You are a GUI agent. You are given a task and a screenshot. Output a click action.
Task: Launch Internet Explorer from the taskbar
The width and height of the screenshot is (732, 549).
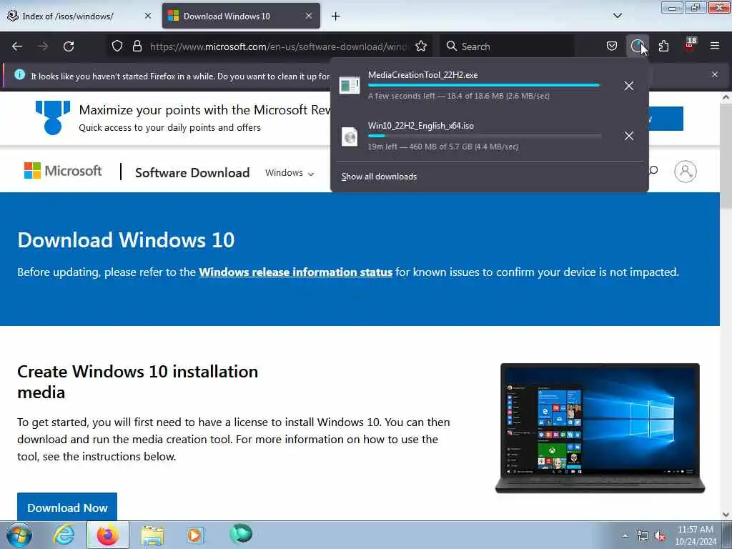pos(64,535)
